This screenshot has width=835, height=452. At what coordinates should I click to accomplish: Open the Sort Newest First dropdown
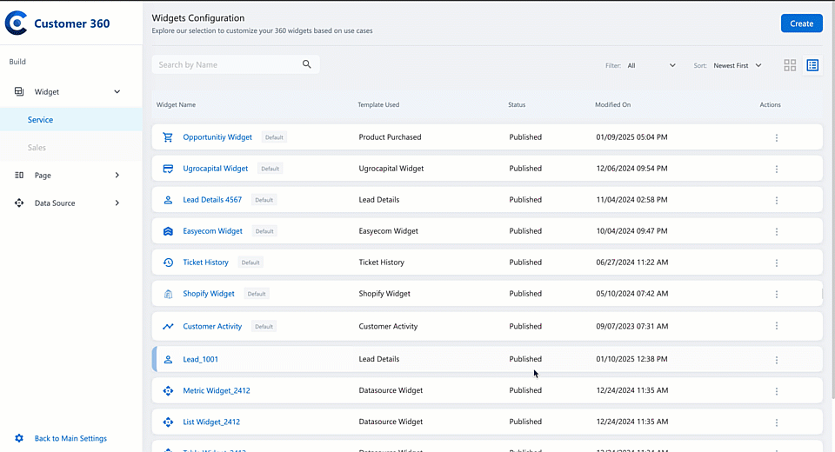tap(738, 65)
